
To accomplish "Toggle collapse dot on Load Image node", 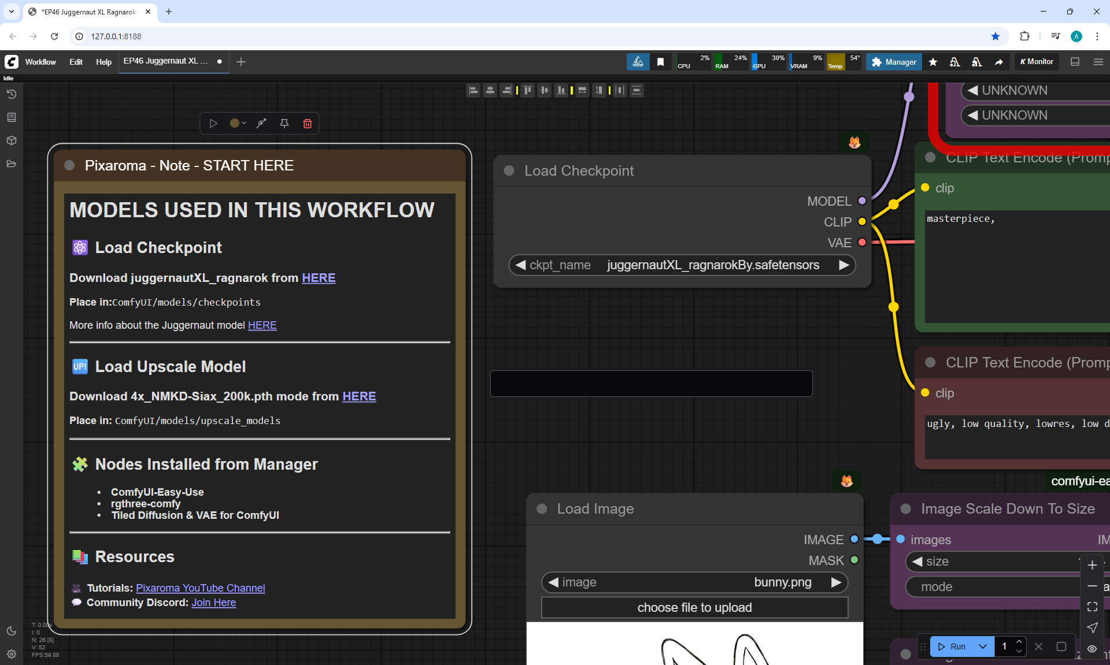I will click(542, 508).
